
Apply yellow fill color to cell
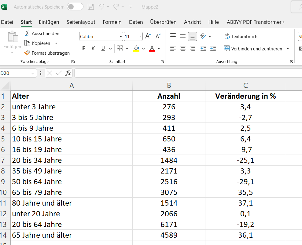click(x=136, y=49)
